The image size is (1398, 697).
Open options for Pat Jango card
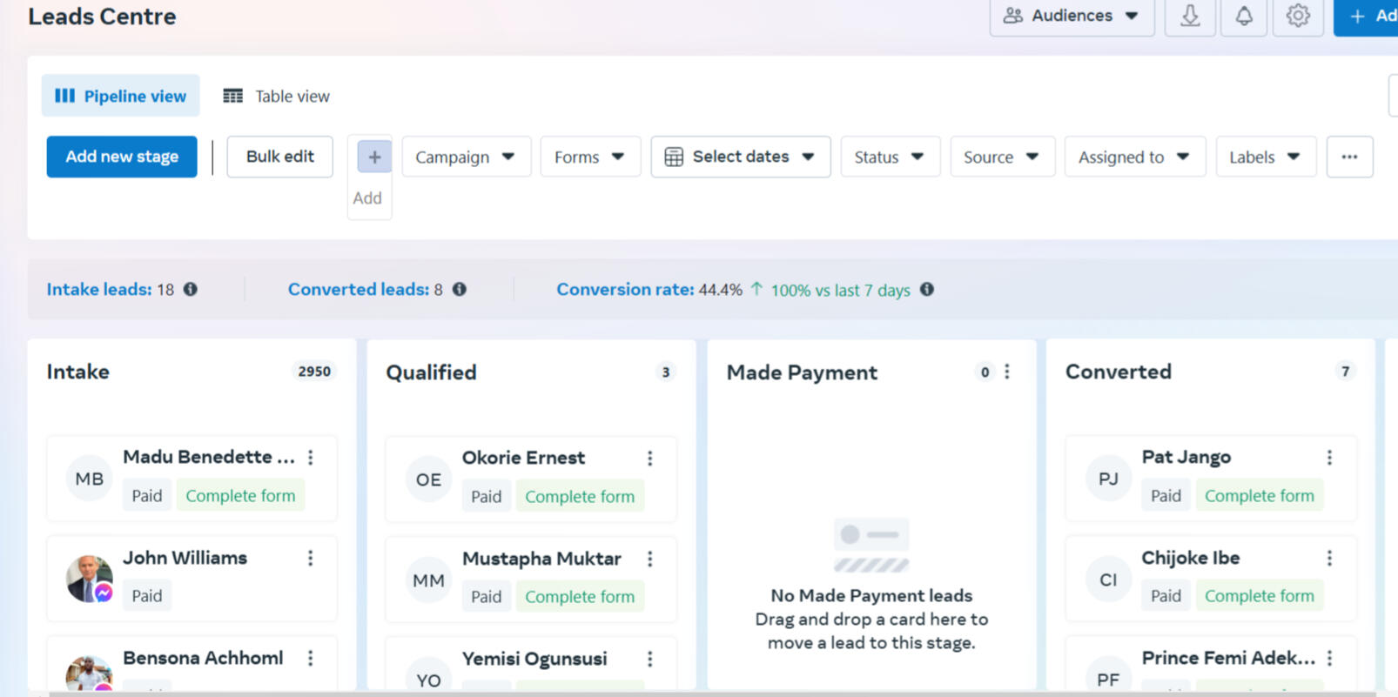(x=1329, y=457)
